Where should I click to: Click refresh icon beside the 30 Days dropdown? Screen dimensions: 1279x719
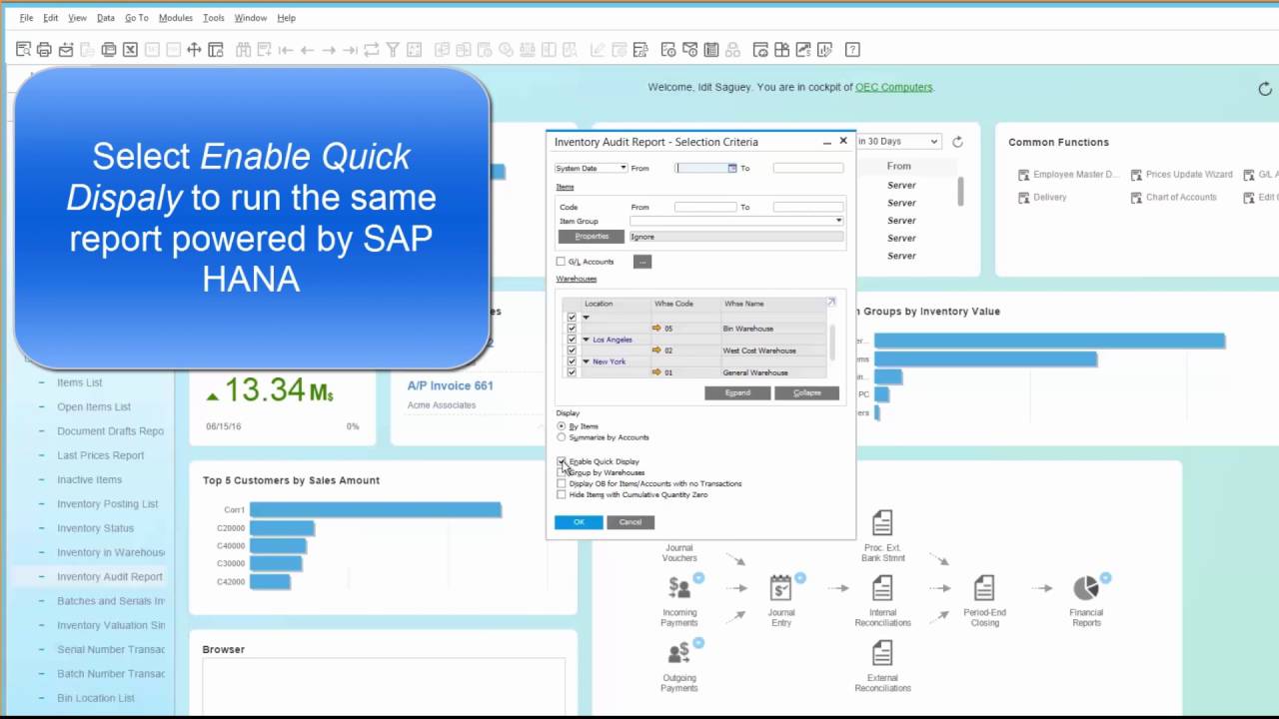957,142
